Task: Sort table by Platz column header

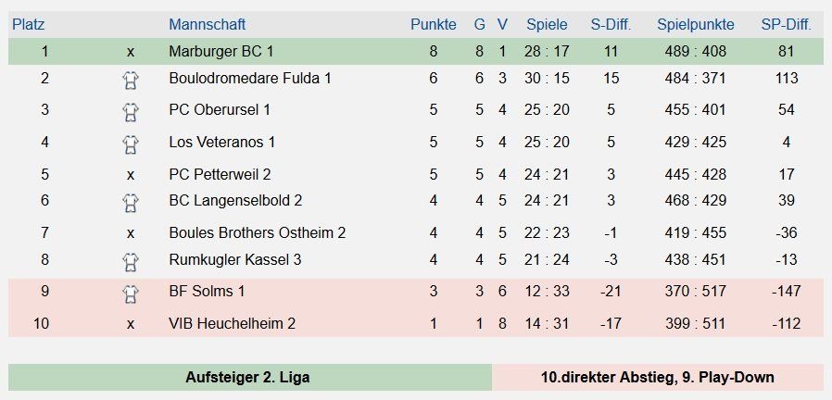Action: [x=28, y=25]
